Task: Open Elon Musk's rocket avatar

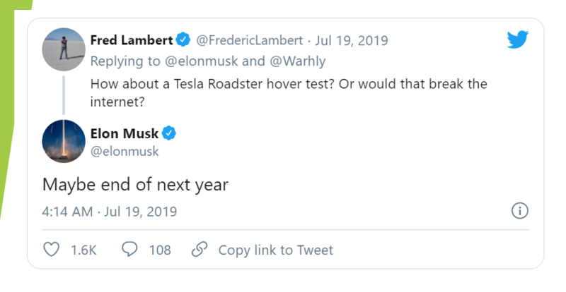Action: click(x=64, y=141)
